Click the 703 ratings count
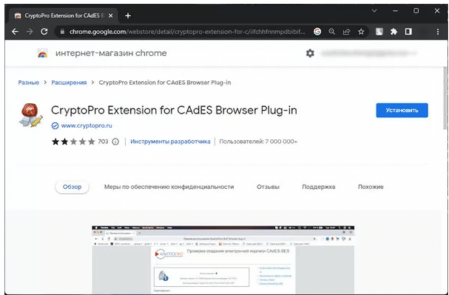Viewport: 449px width, 295px height. click(103, 141)
